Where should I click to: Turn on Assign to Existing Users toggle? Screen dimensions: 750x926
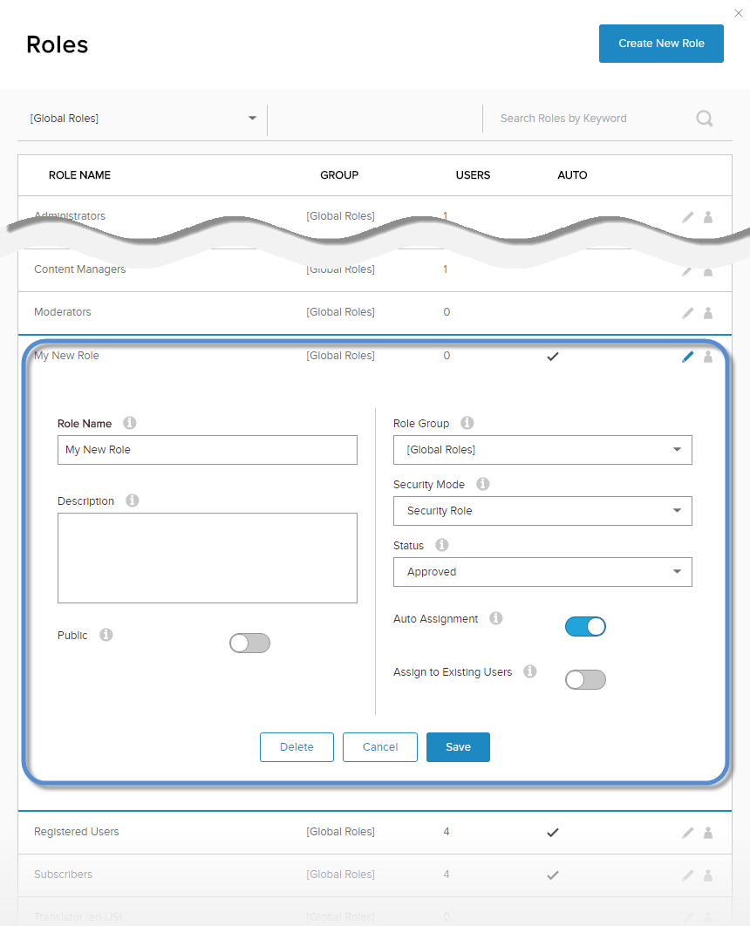point(585,680)
